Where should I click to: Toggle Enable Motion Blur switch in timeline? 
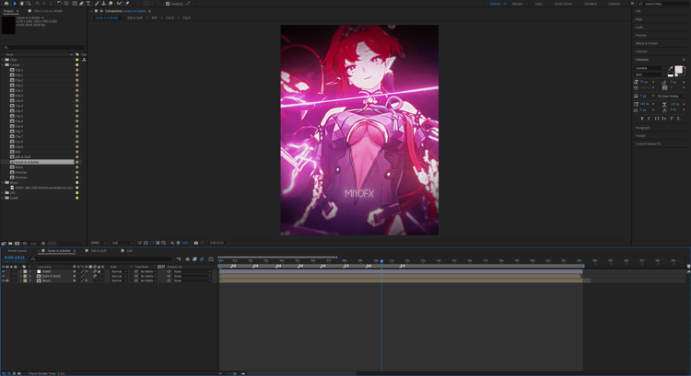pos(202,259)
